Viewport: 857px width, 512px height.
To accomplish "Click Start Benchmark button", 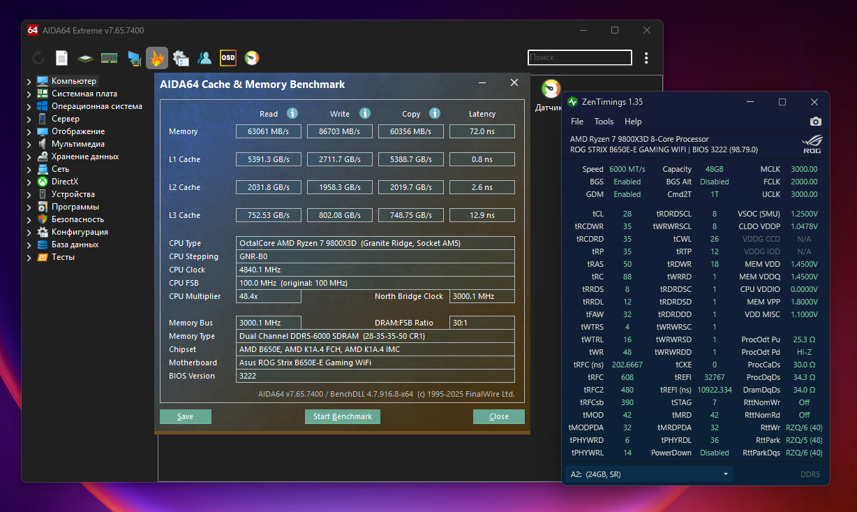I will (343, 416).
